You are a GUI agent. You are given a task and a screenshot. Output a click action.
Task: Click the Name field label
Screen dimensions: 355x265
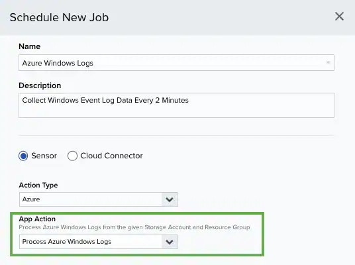coord(30,46)
